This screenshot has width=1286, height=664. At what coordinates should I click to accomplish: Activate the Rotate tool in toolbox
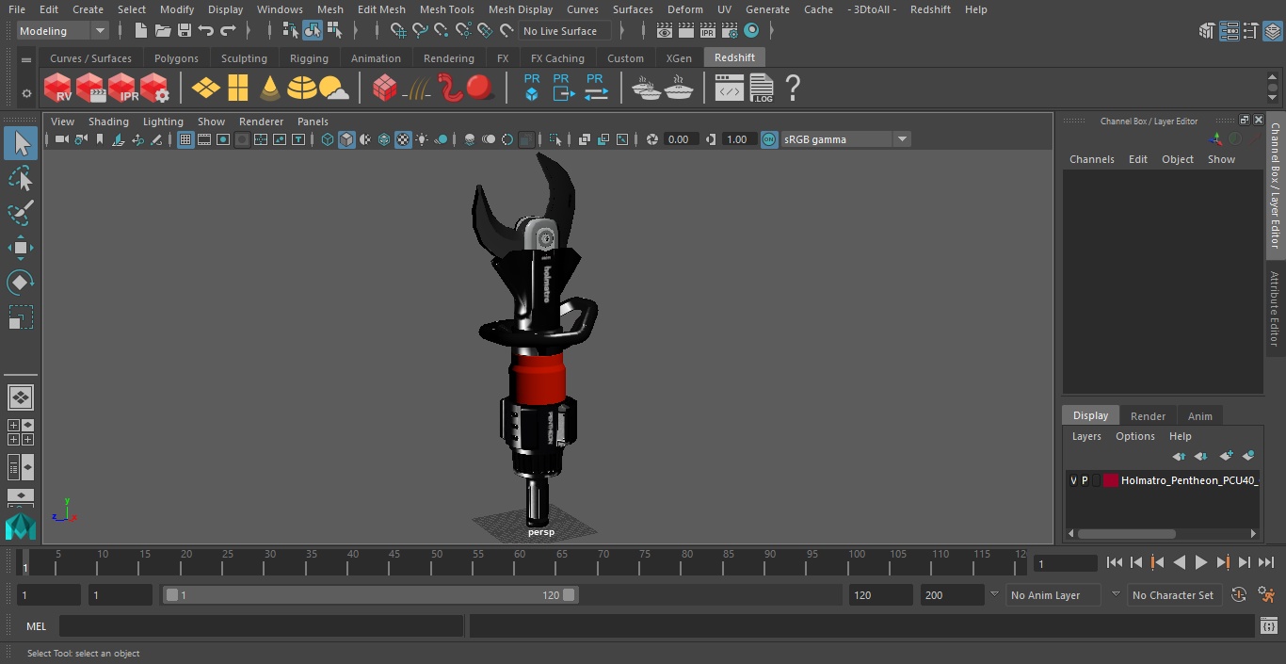point(20,283)
